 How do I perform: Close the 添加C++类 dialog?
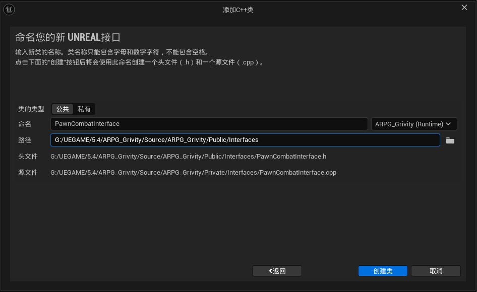pyautogui.click(x=464, y=7)
